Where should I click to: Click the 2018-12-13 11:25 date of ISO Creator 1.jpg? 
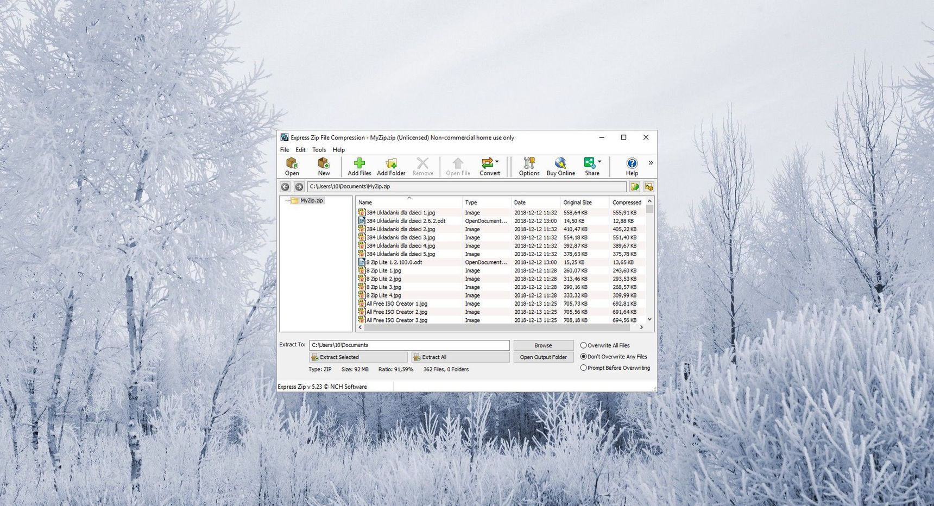[x=535, y=303]
